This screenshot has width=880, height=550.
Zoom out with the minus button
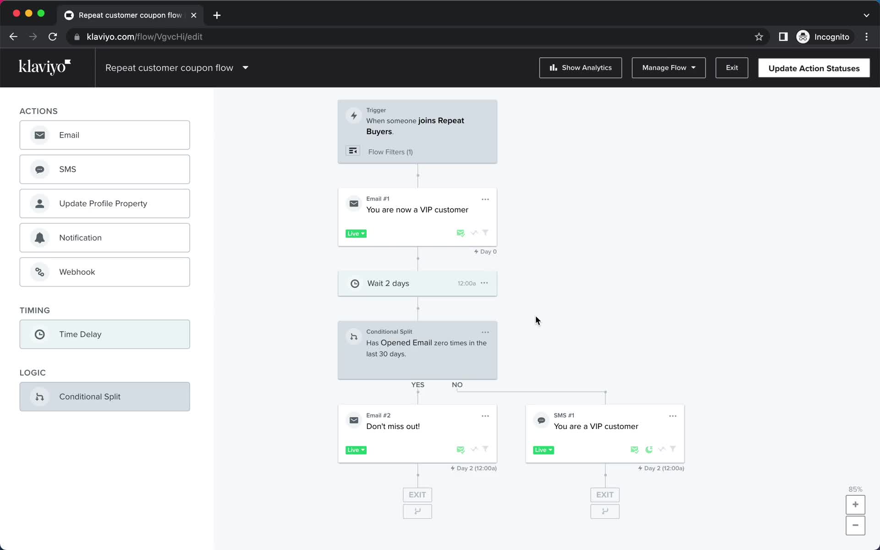[855, 525]
